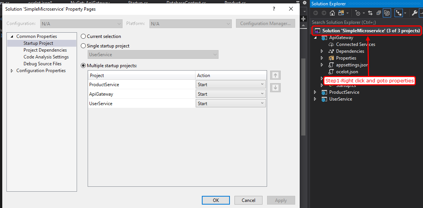Select the Current selection radio button
This screenshot has width=423, height=208.
pyautogui.click(x=83, y=36)
